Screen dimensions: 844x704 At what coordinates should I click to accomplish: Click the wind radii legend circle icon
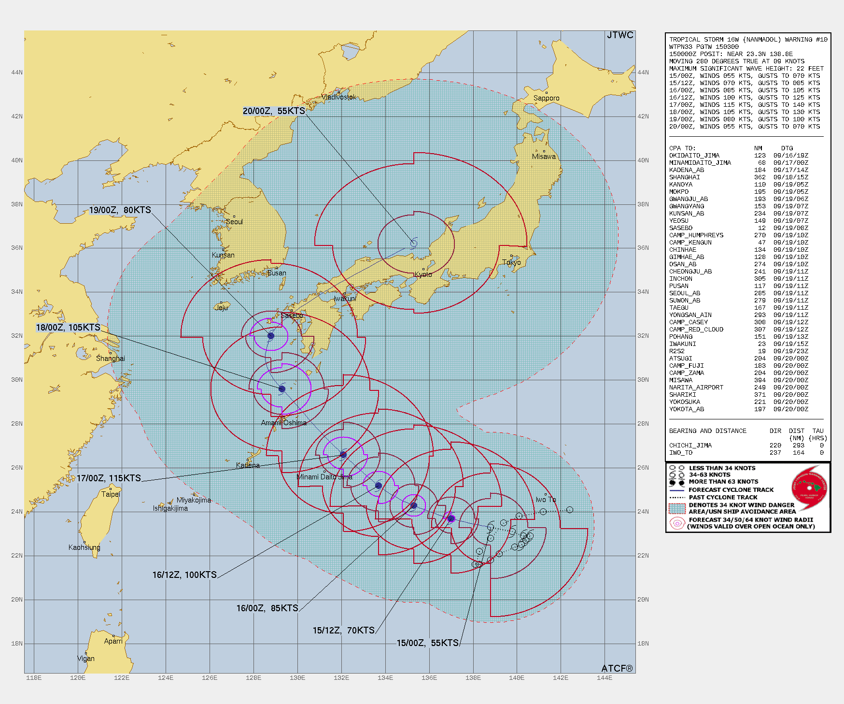pyautogui.click(x=677, y=523)
